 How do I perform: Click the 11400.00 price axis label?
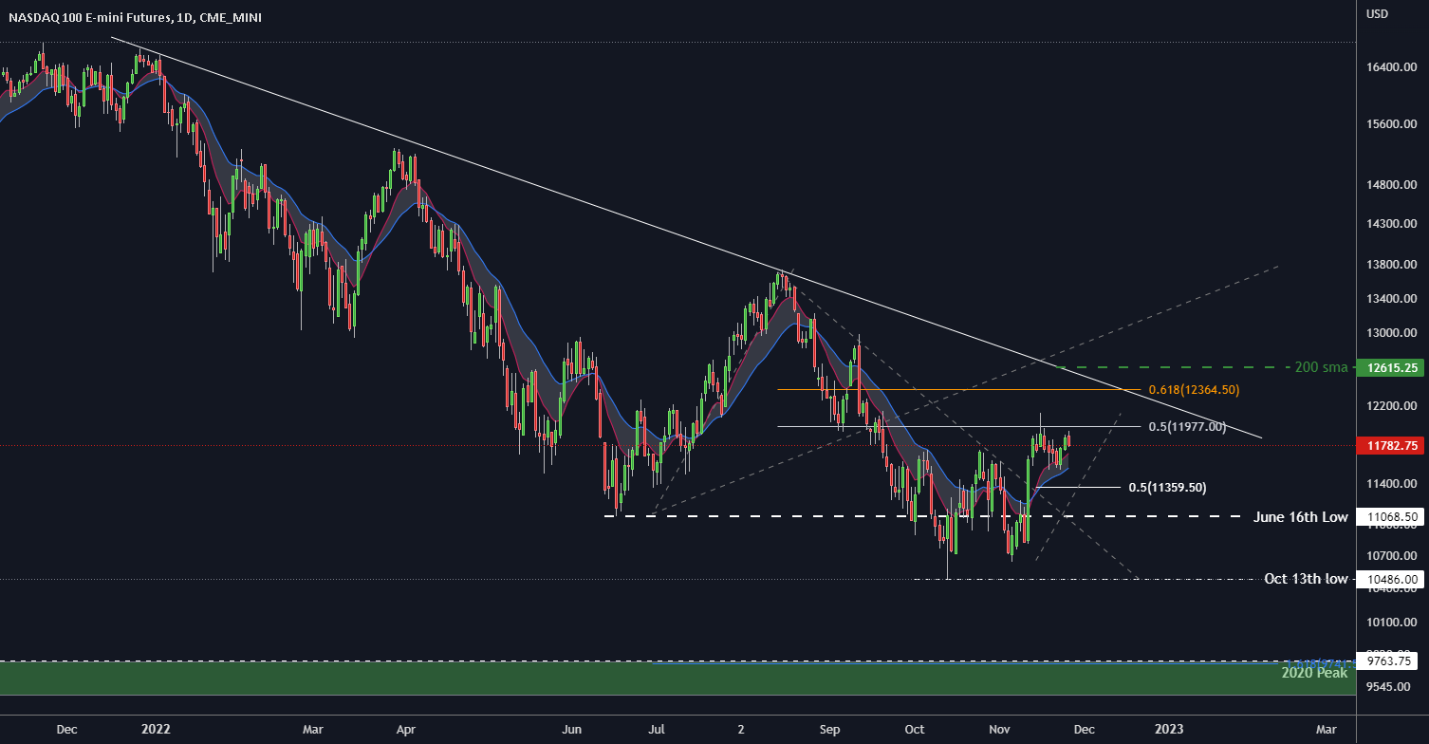[x=1391, y=484]
